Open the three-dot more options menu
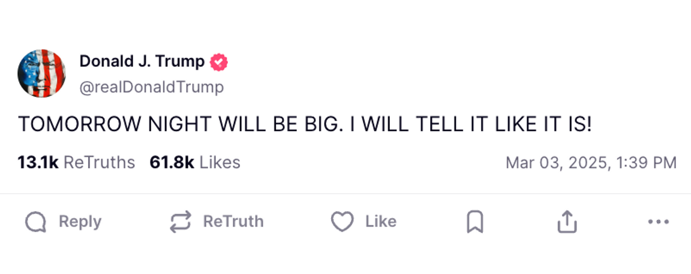Image resolution: width=691 pixels, height=274 pixels. click(659, 222)
